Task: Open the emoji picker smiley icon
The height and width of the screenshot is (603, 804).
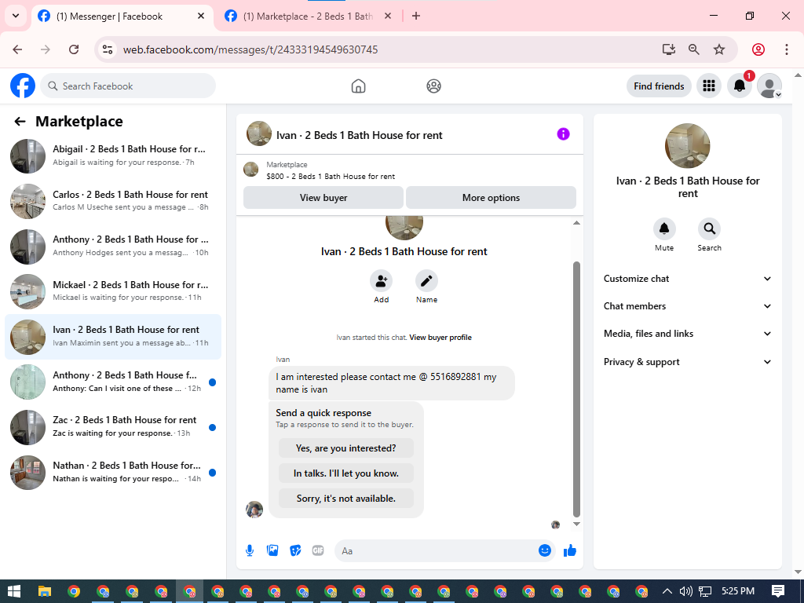Action: point(545,550)
